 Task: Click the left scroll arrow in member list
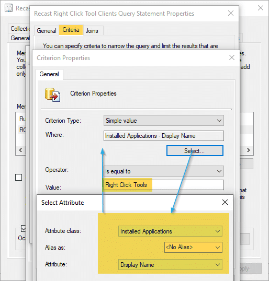click(x=20, y=150)
